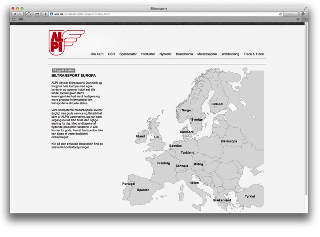Select Schweiz on the map
320x237 pixels.
coord(182,166)
